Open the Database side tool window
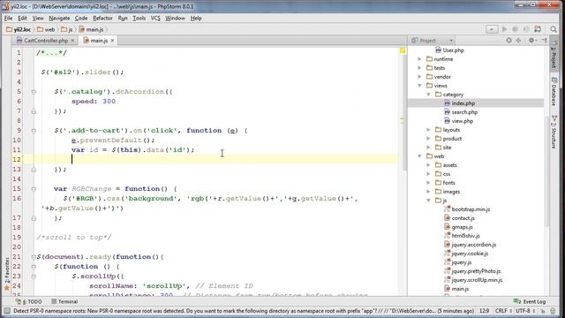 [554, 92]
